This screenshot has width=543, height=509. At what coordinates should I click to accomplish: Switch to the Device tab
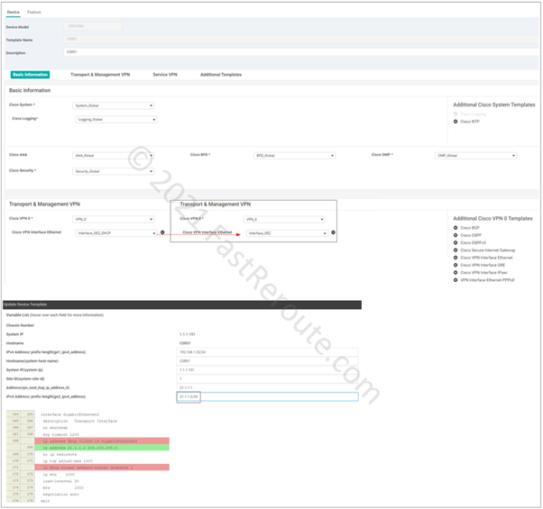point(14,12)
